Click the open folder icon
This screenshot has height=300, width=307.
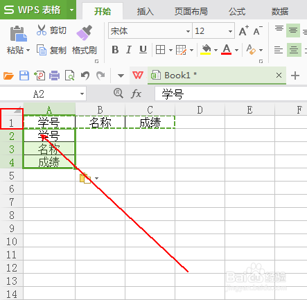[8, 76]
